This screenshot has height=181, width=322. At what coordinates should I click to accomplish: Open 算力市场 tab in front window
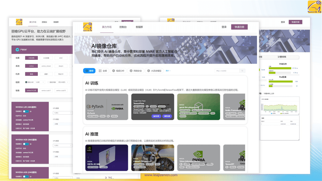107,27
